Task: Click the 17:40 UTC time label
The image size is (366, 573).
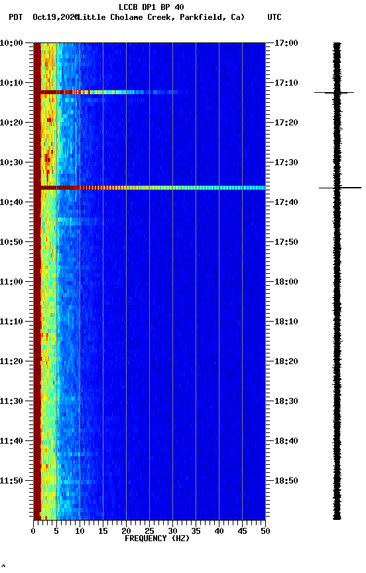Action: point(286,202)
